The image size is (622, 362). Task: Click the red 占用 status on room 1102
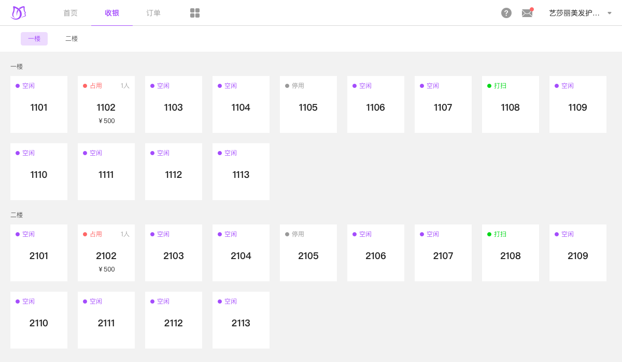95,86
